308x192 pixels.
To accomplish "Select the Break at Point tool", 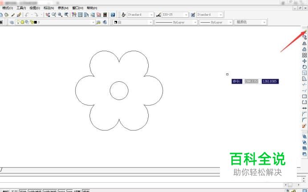I will [304, 96].
